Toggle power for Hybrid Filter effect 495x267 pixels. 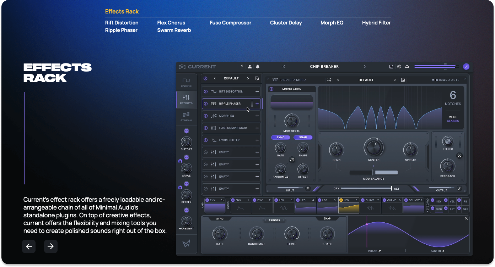click(206, 140)
